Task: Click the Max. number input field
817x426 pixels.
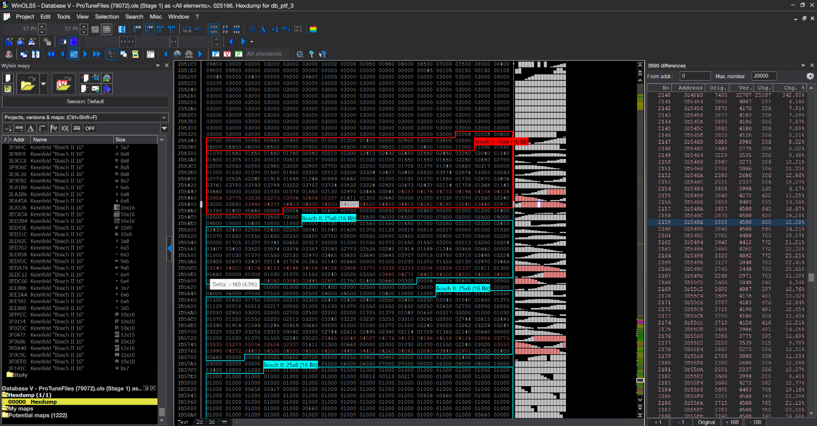Action: tap(764, 76)
